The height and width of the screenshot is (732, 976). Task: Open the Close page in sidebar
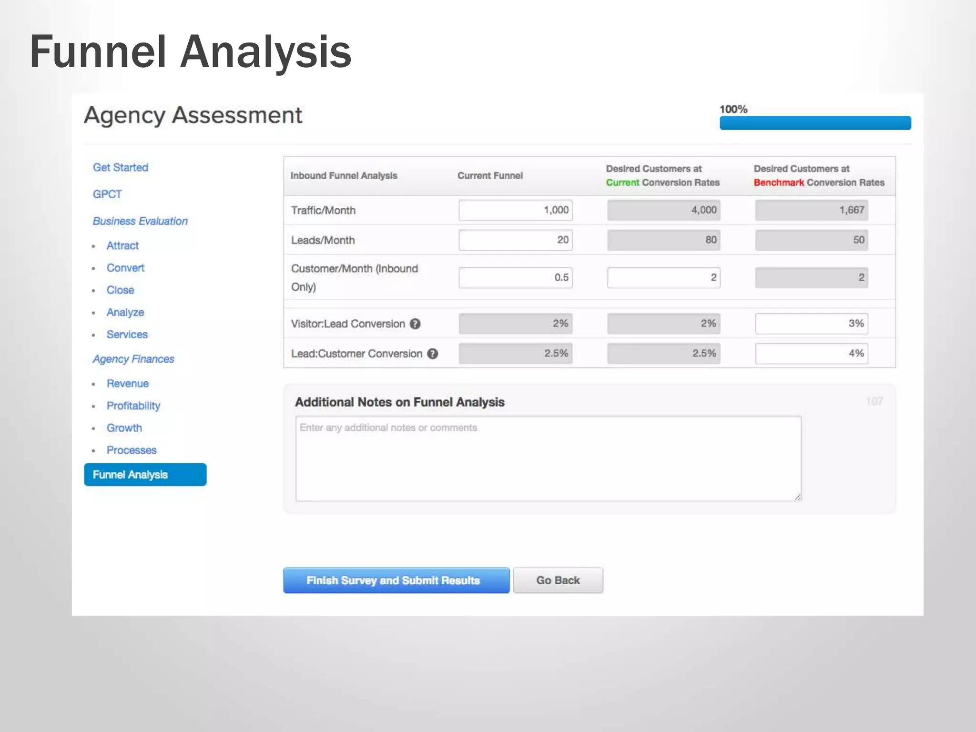tap(120, 290)
